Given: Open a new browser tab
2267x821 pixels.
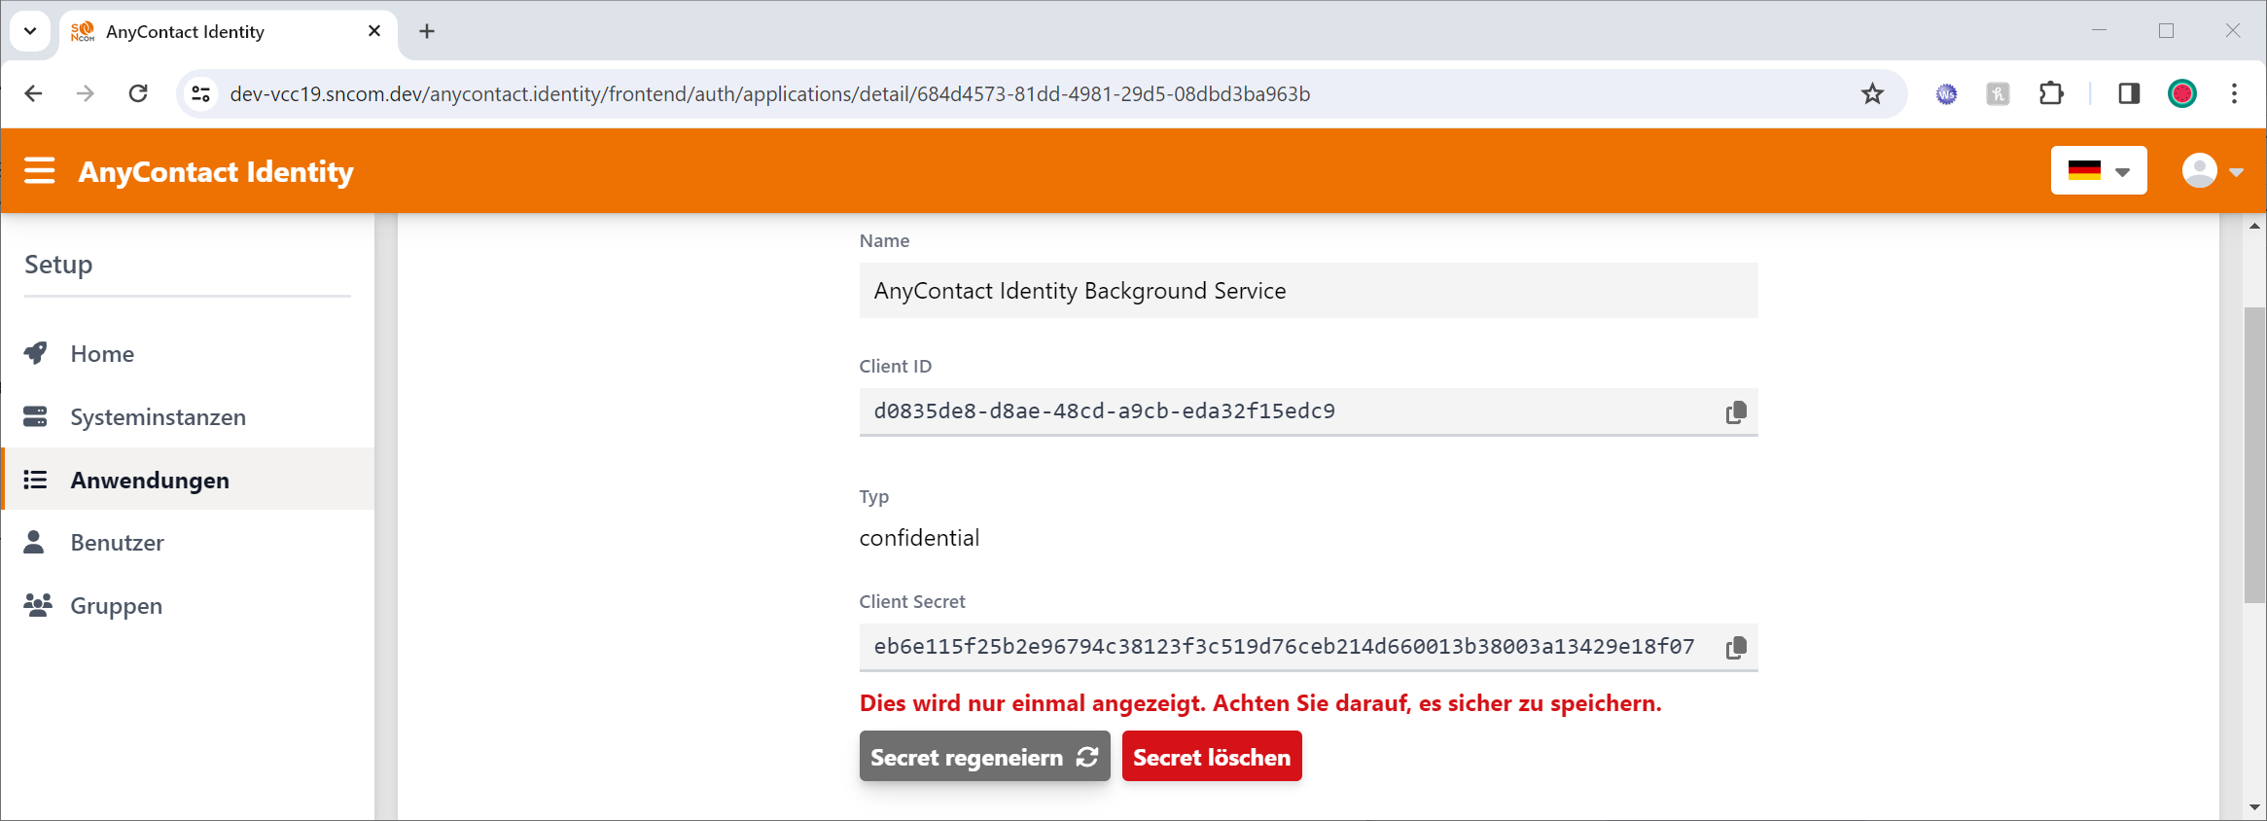Looking at the screenshot, I should tap(427, 31).
